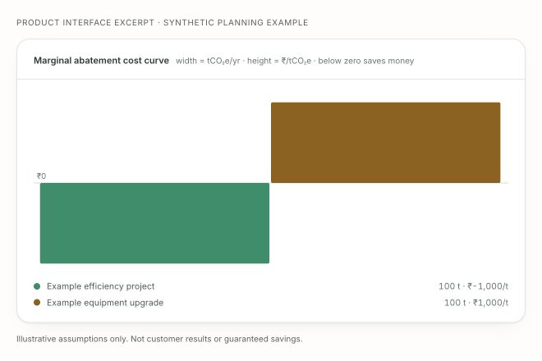Click the width and height subtitle text
This screenshot has height=361, width=542.
click(295, 61)
